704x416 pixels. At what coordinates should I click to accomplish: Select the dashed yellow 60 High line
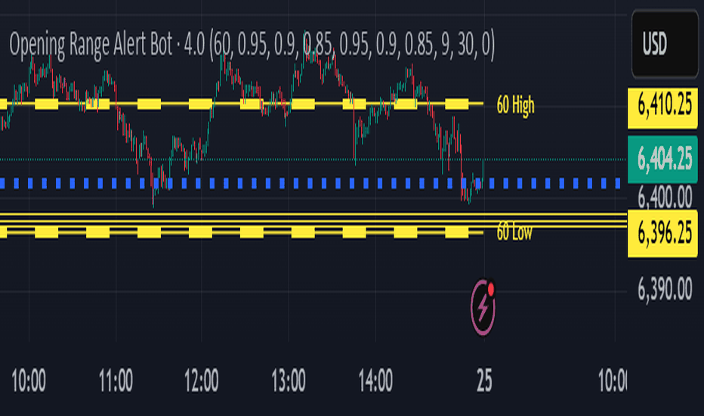[x=242, y=104]
